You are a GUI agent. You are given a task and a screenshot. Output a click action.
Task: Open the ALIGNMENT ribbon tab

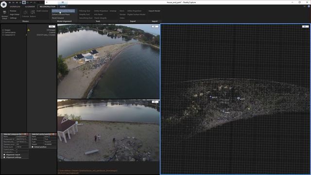[30, 6]
